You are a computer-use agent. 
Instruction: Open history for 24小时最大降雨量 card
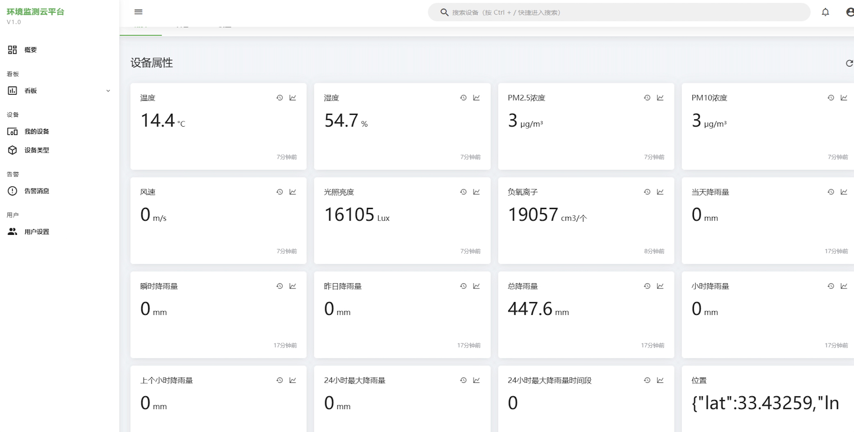[463, 380]
